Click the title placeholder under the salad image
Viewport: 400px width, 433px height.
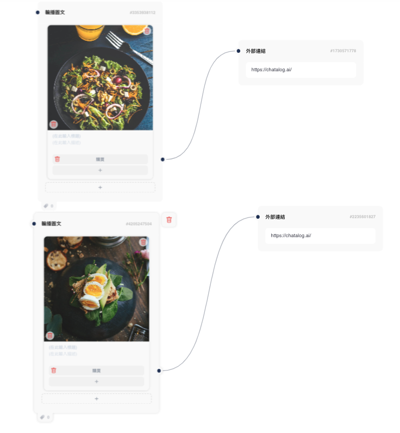66,136
